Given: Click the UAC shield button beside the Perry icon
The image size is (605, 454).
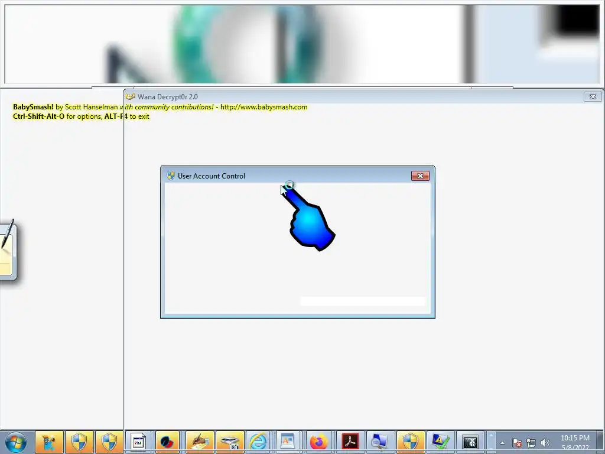Looking at the screenshot, I should click(79, 442).
